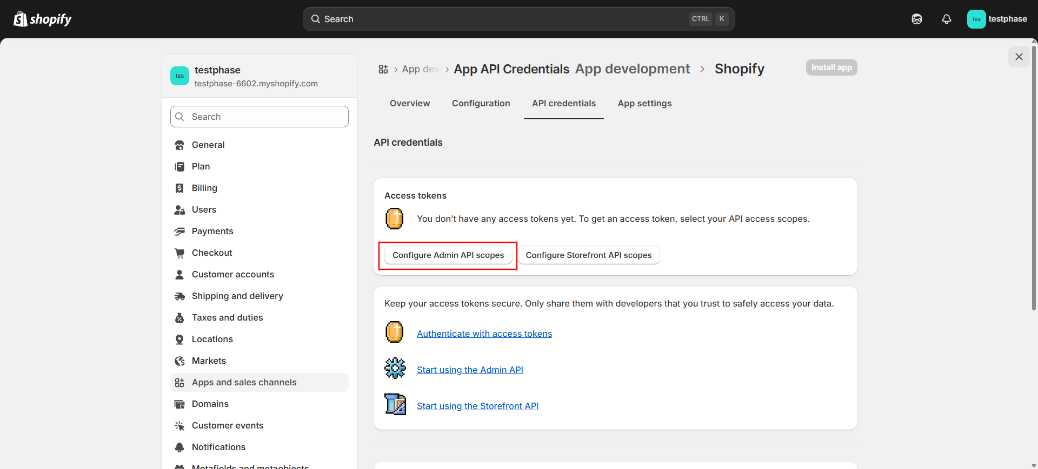Click the Customer accounts person icon

pos(179,275)
